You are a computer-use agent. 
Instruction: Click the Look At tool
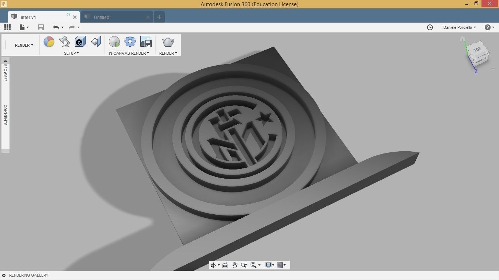pyautogui.click(x=225, y=265)
